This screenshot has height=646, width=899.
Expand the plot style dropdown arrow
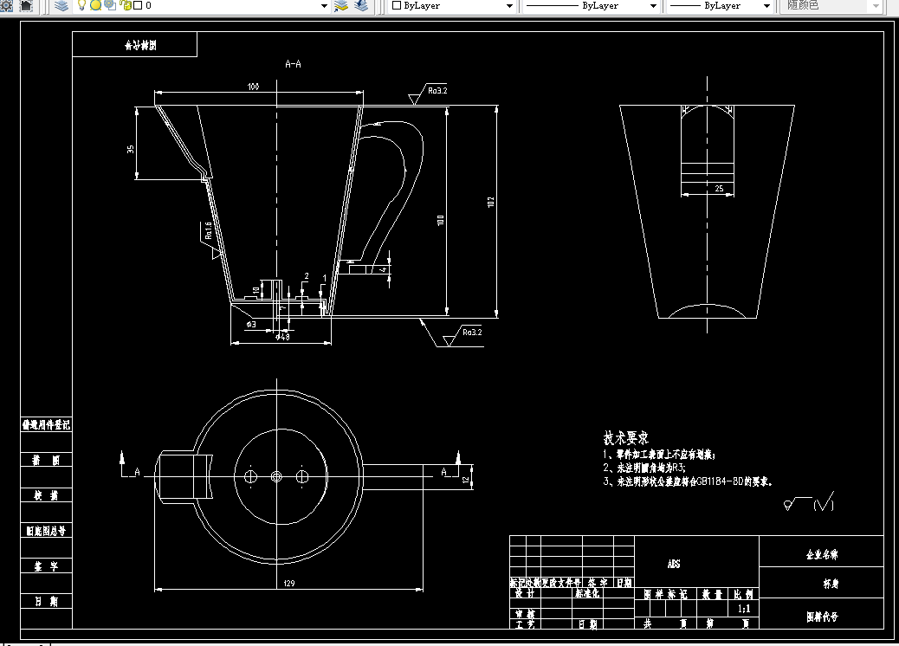(876, 6)
